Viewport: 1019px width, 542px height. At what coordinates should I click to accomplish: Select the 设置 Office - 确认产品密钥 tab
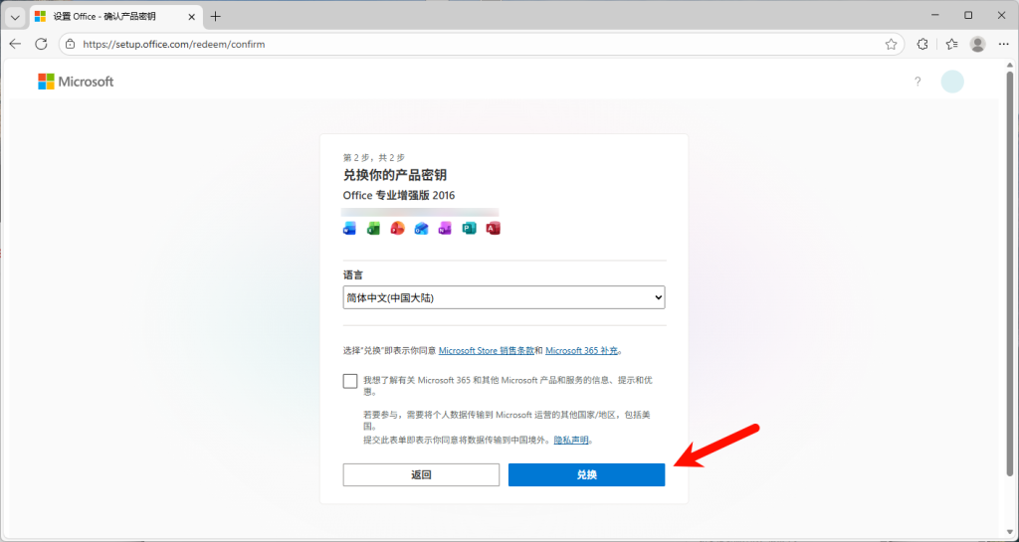click(115, 16)
